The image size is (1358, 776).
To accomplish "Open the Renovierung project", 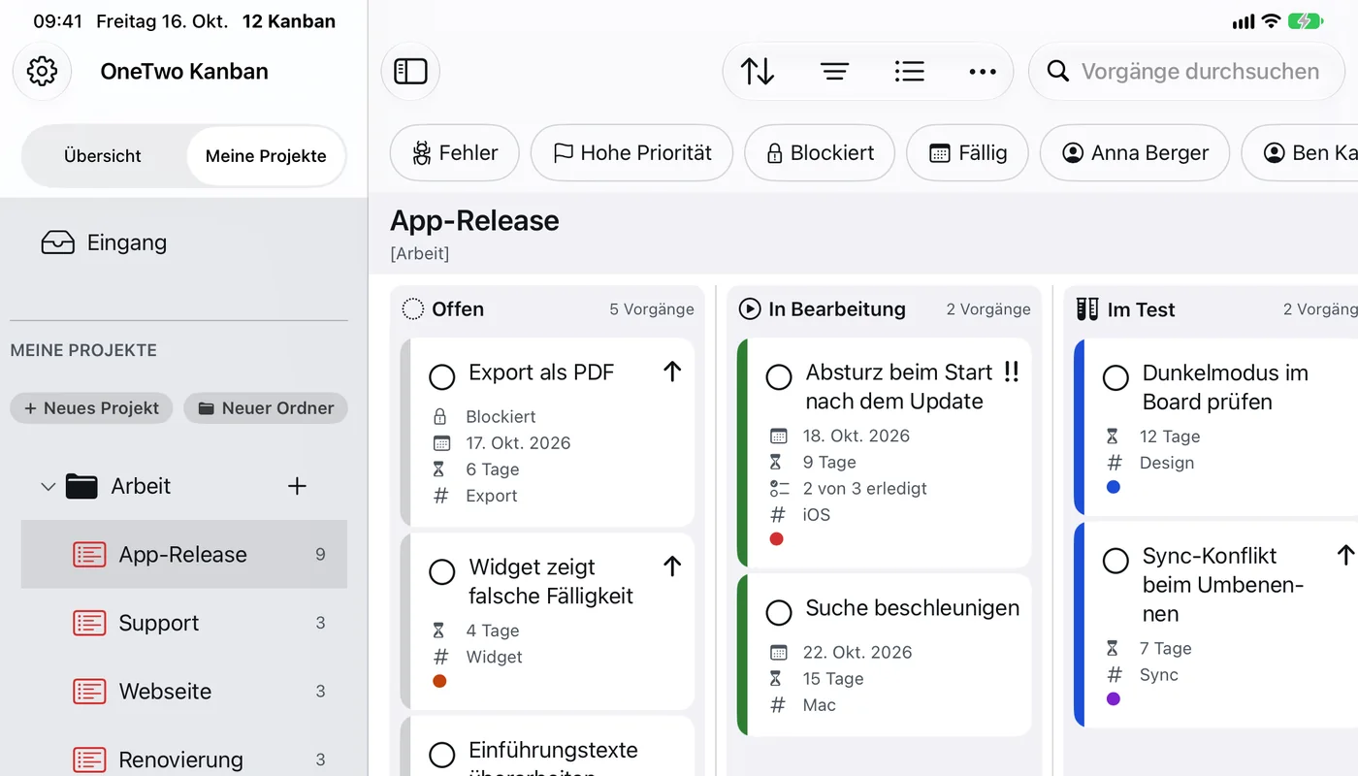I will pos(184,759).
